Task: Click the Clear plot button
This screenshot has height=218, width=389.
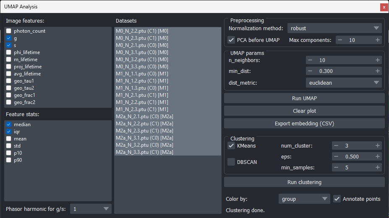Action: pyautogui.click(x=304, y=111)
